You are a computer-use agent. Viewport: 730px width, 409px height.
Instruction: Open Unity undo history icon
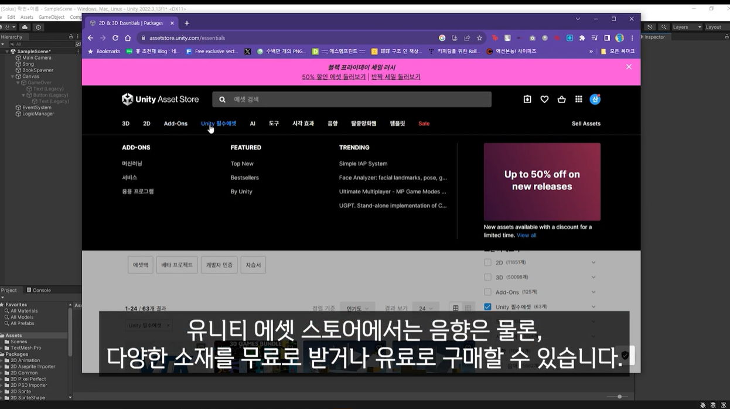[x=650, y=27]
